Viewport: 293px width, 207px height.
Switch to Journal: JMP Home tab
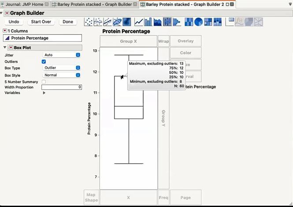pyautogui.click(x=24, y=4)
